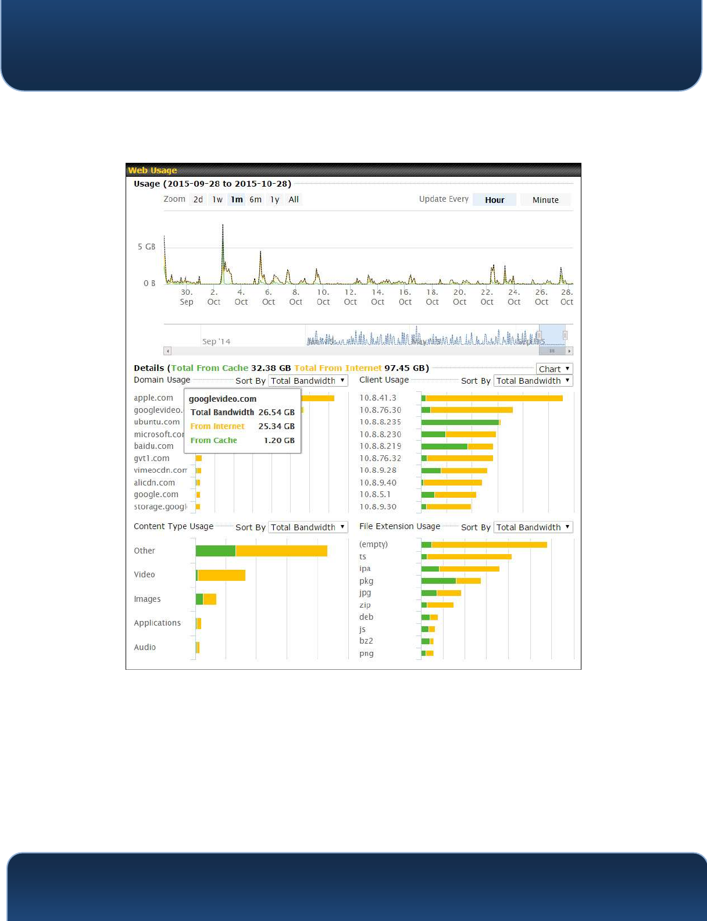This screenshot has width=707, height=921.
Task: Click the jpg file extension label
Action: click(365, 593)
